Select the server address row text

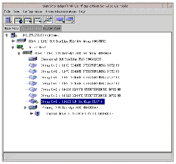pyautogui.click(x=40, y=35)
